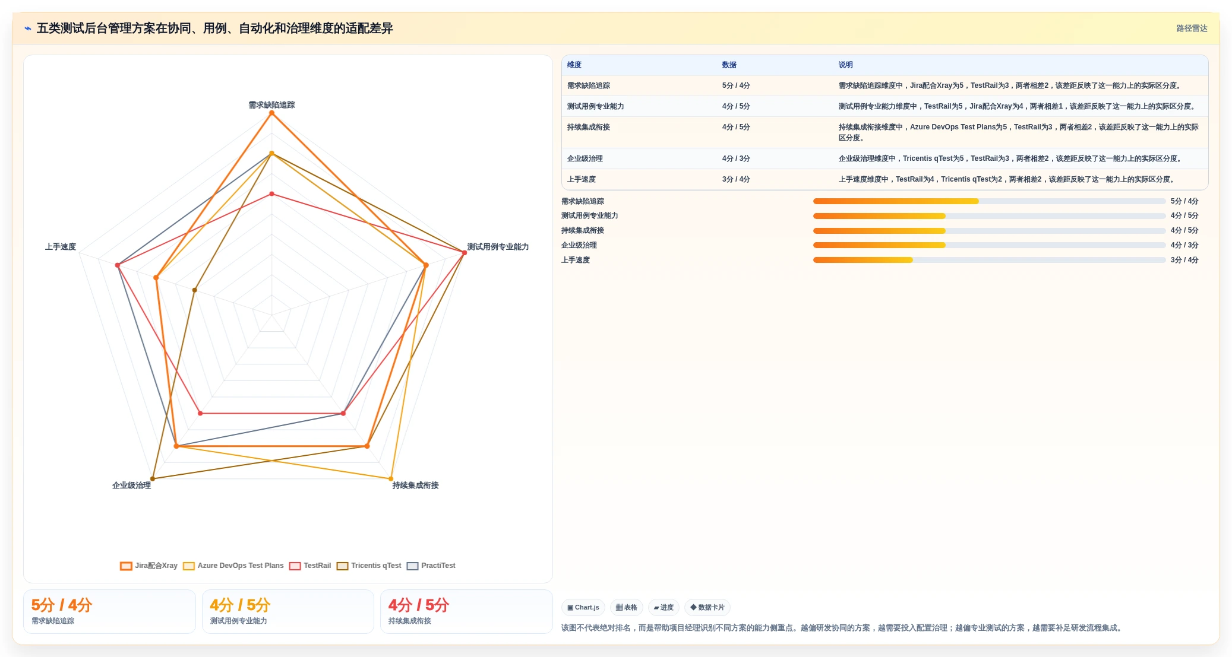Click the Azure DevOps 持续集成衔接 vertex point

[x=391, y=478]
